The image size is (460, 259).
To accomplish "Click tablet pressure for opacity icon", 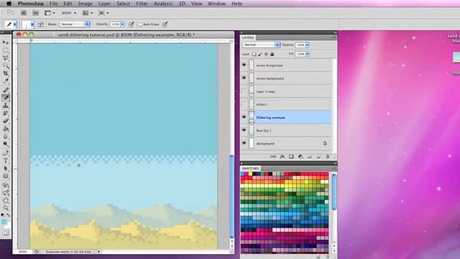I will click(x=132, y=24).
